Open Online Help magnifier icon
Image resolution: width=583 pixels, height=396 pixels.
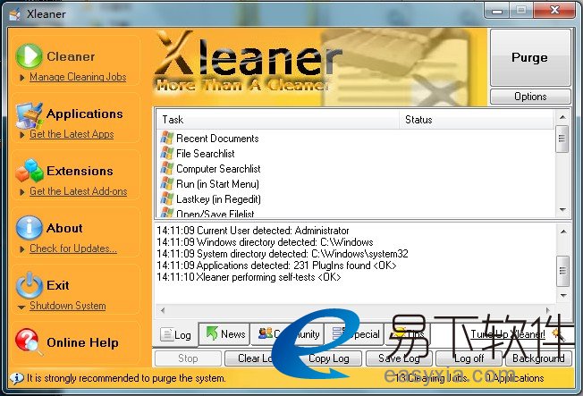(29, 341)
